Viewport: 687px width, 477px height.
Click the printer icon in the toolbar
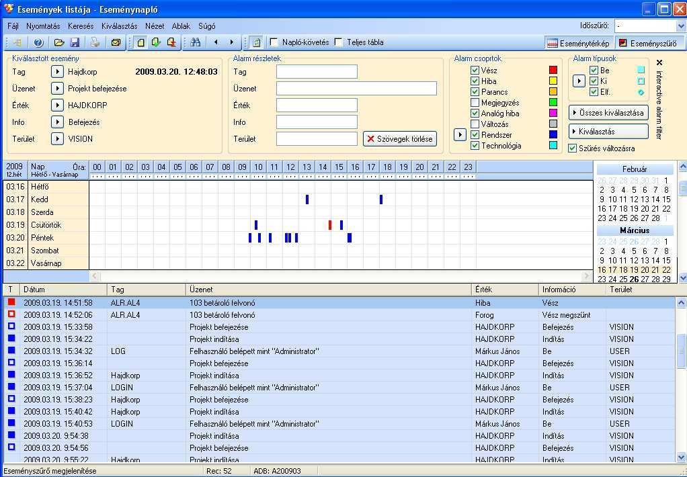pos(95,42)
